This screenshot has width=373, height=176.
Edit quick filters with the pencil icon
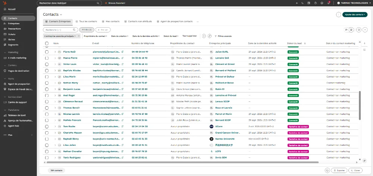point(210,36)
